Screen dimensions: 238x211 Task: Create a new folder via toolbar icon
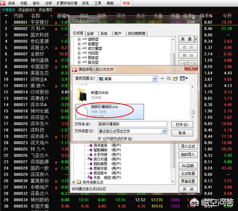click(176, 79)
